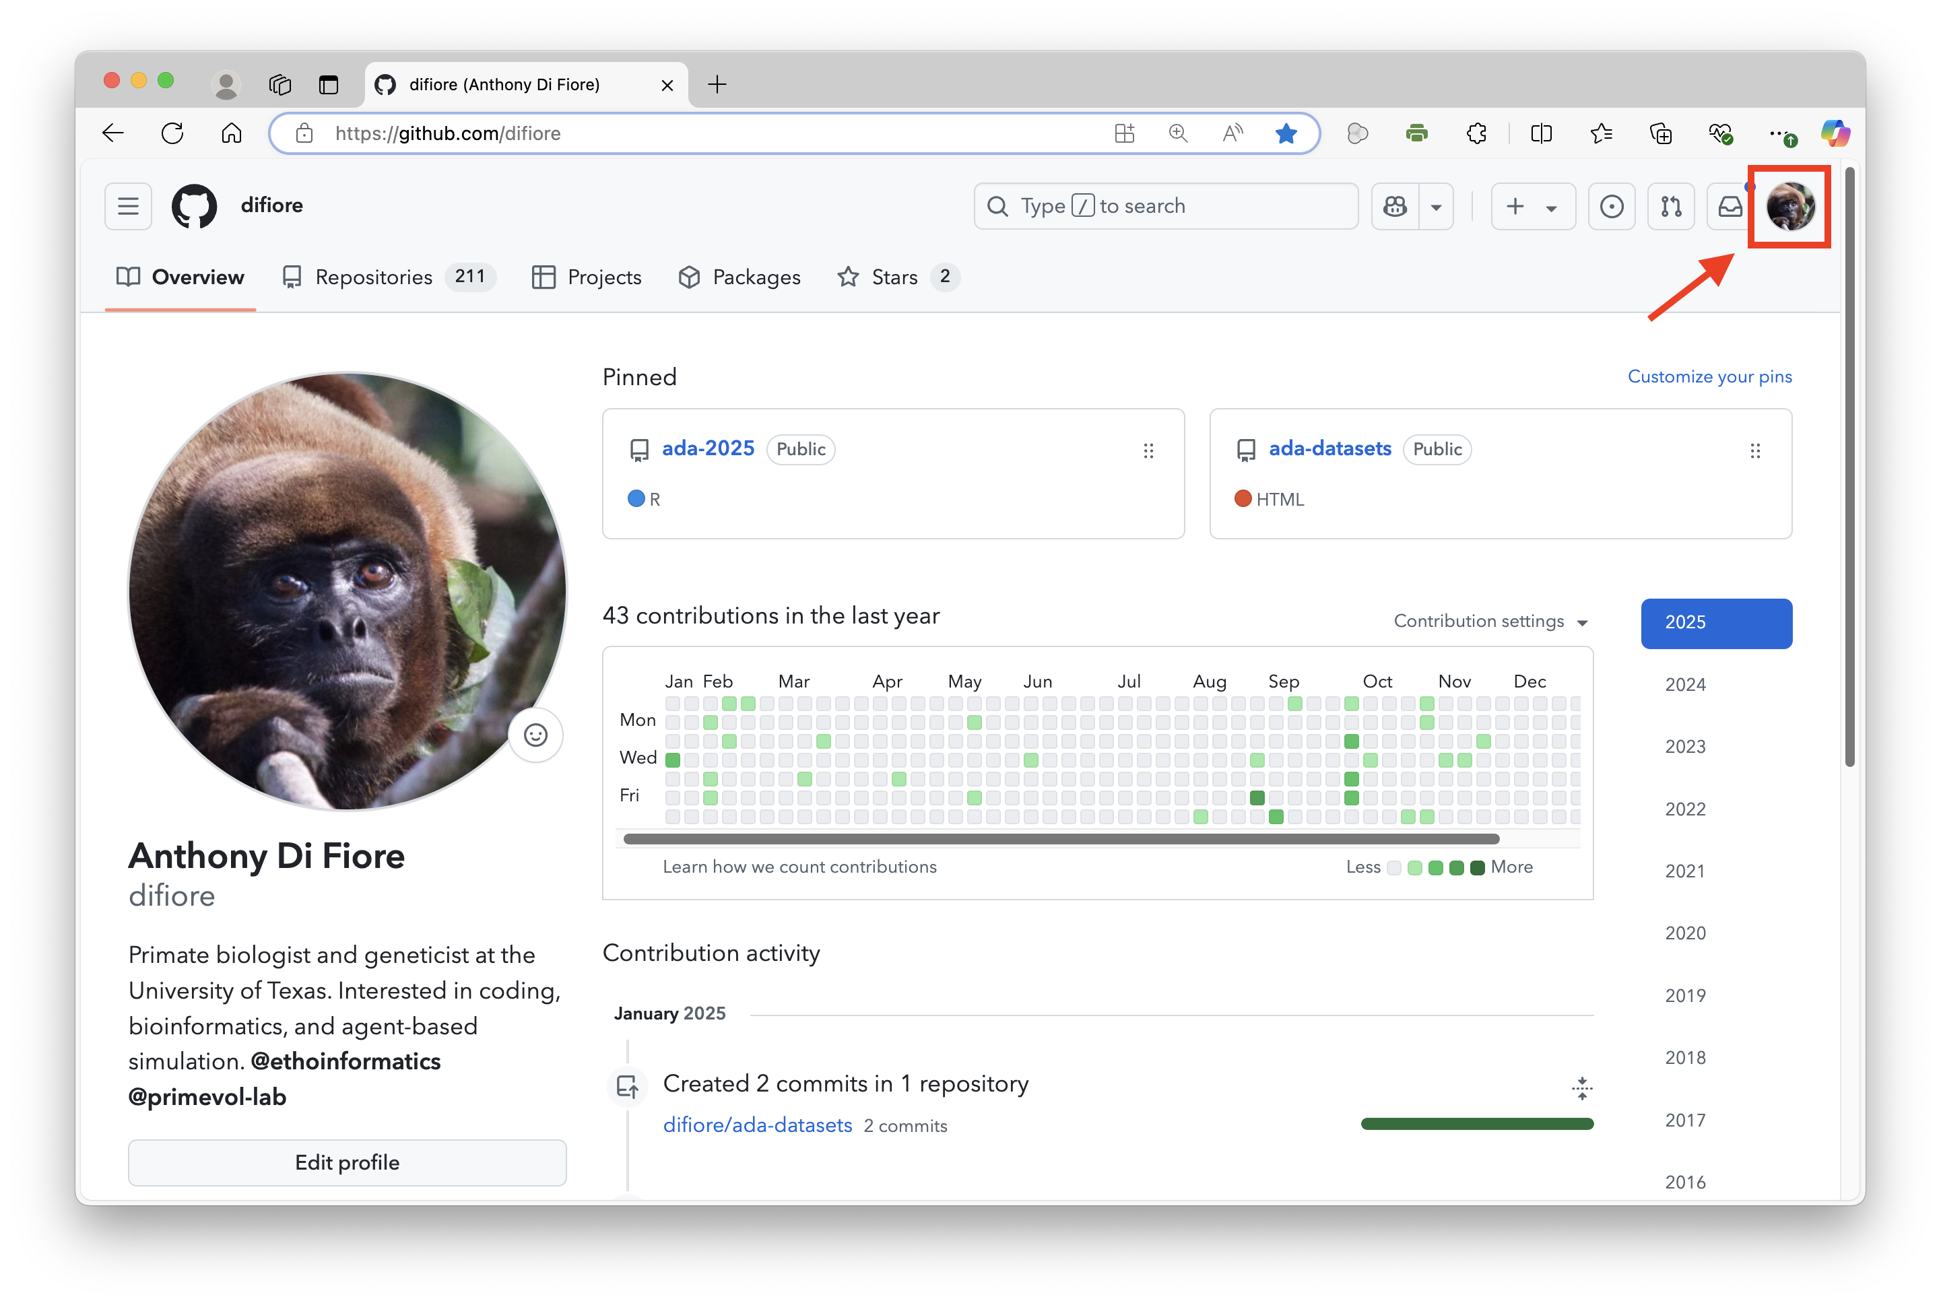Expand Copilot dropdown arrow

click(x=1437, y=207)
